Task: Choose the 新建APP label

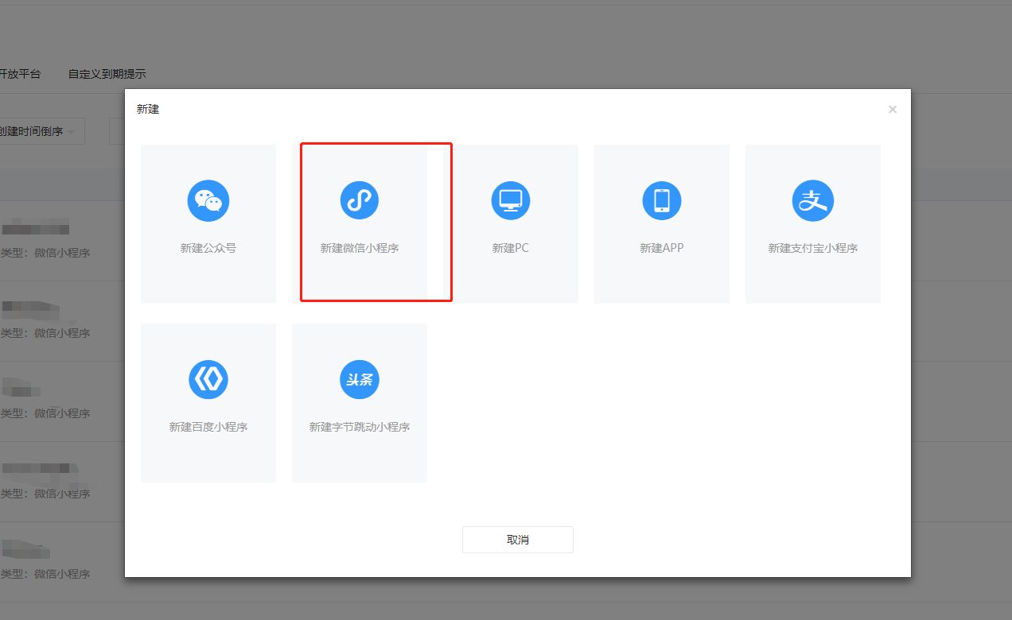Action: (x=662, y=248)
